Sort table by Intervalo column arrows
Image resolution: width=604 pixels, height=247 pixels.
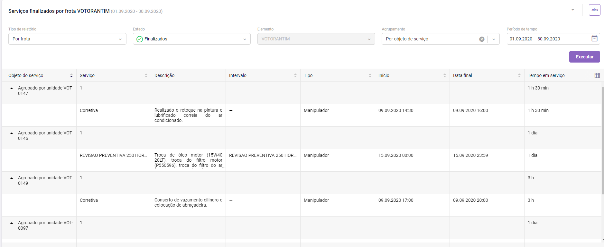coord(295,75)
